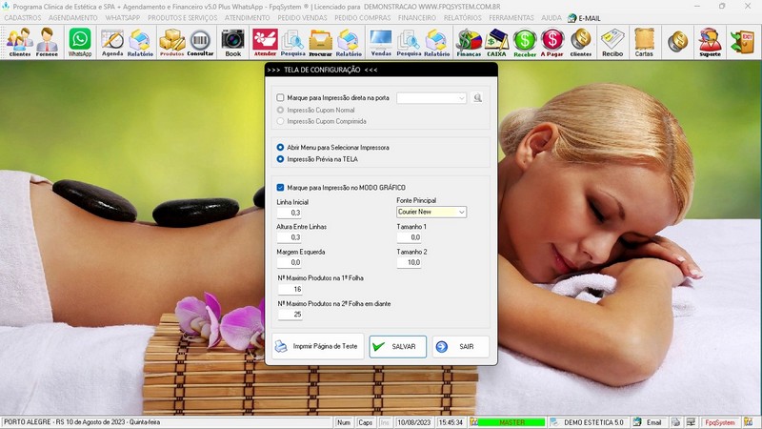Open the Produtos boxes icon
This screenshot has width=762, height=429.
pyautogui.click(x=172, y=42)
